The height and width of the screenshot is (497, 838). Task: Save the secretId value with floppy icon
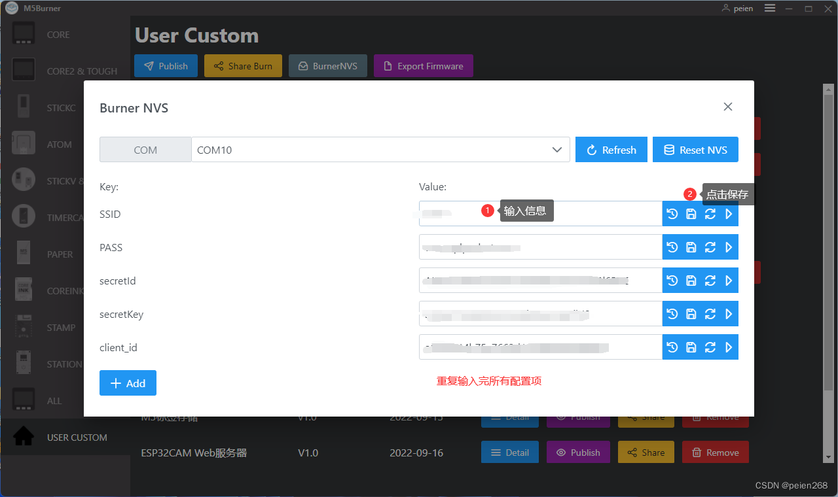pos(691,281)
